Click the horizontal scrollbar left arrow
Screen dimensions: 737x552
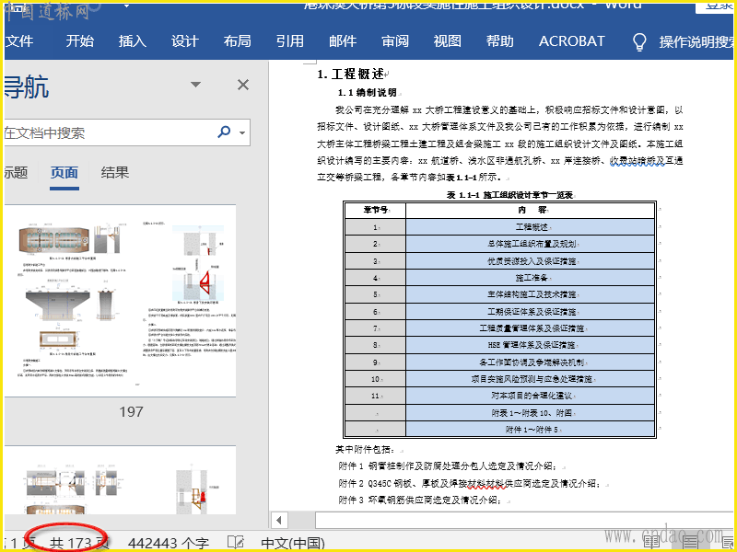coord(280,520)
